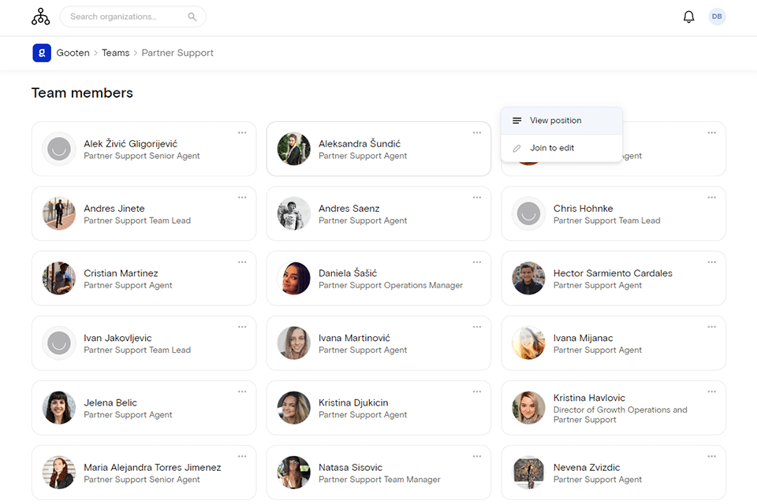Open options for Andres Jinete
The width and height of the screenshot is (757, 504).
(242, 197)
